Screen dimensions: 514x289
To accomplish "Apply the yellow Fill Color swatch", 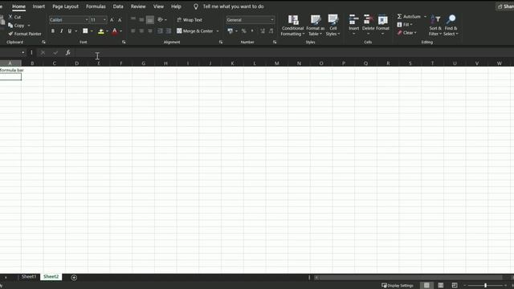I will coord(101,31).
